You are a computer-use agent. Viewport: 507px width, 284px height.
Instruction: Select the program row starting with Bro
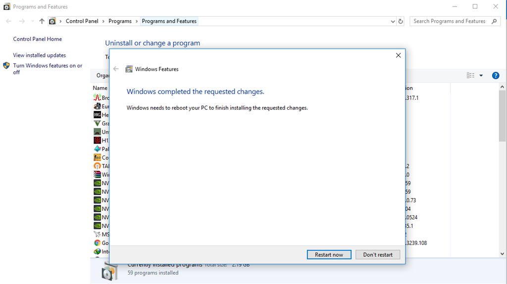[101, 97]
